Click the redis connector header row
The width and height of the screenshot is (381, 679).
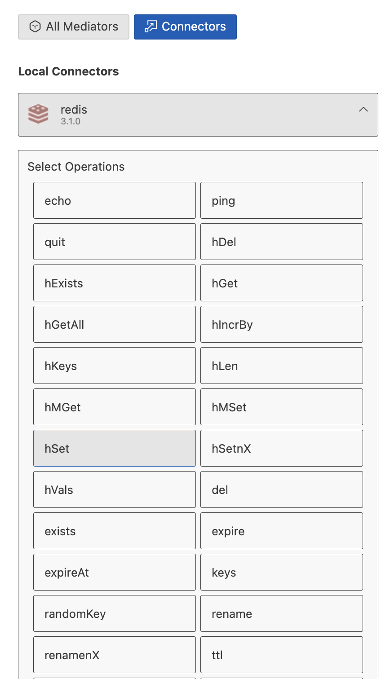pos(198,115)
